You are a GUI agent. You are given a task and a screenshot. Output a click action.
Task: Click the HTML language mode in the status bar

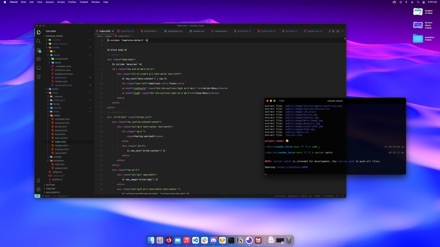pos(318,196)
